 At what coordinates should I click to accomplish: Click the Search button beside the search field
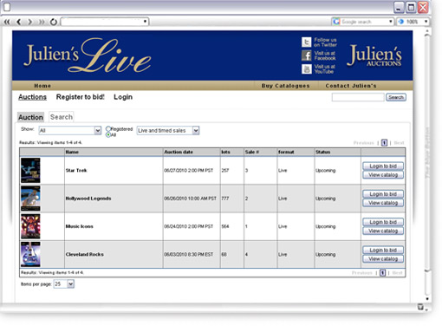point(396,97)
